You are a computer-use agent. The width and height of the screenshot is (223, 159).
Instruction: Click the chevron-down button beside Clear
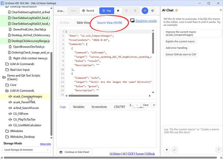pyautogui.click(x=154, y=105)
